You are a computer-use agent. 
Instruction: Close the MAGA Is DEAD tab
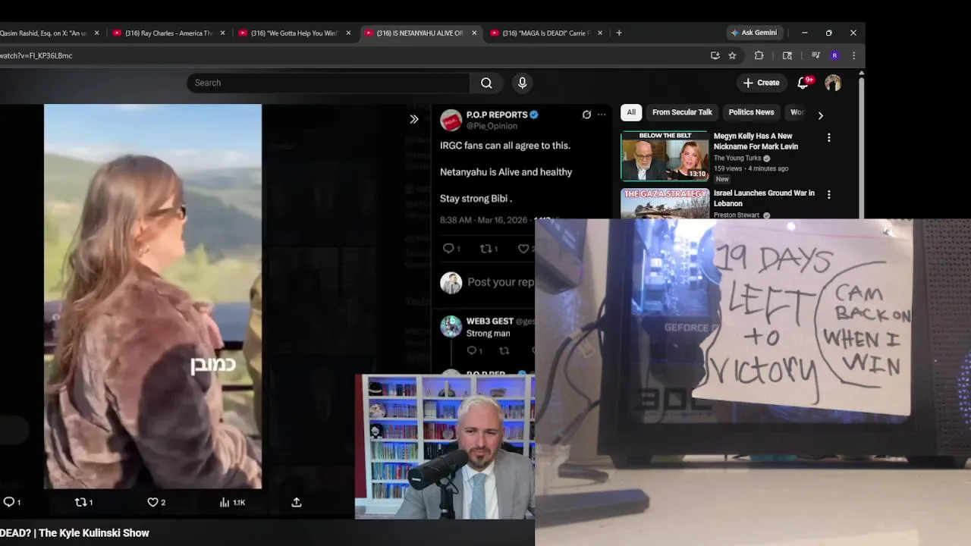[x=600, y=33]
